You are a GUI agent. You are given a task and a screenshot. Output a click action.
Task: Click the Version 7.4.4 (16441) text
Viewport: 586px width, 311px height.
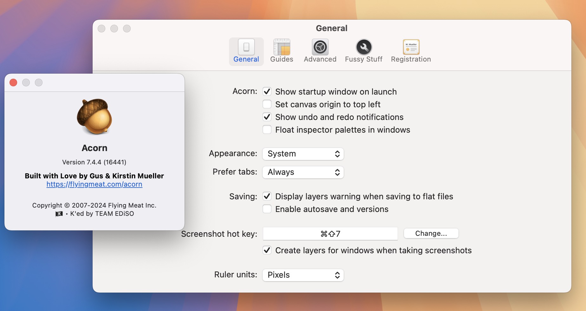point(94,162)
